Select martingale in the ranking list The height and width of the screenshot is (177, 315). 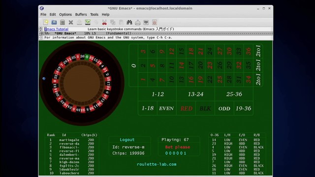pos(69,140)
